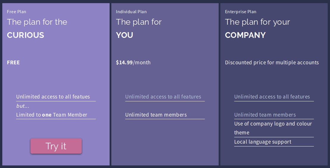
Task: Select the Free Plan label
Action: point(17,12)
